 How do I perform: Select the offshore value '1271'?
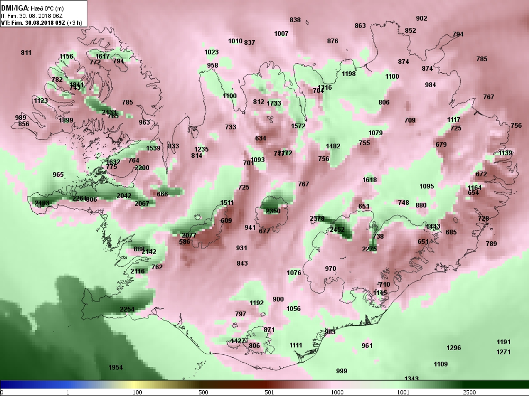tap(504, 352)
